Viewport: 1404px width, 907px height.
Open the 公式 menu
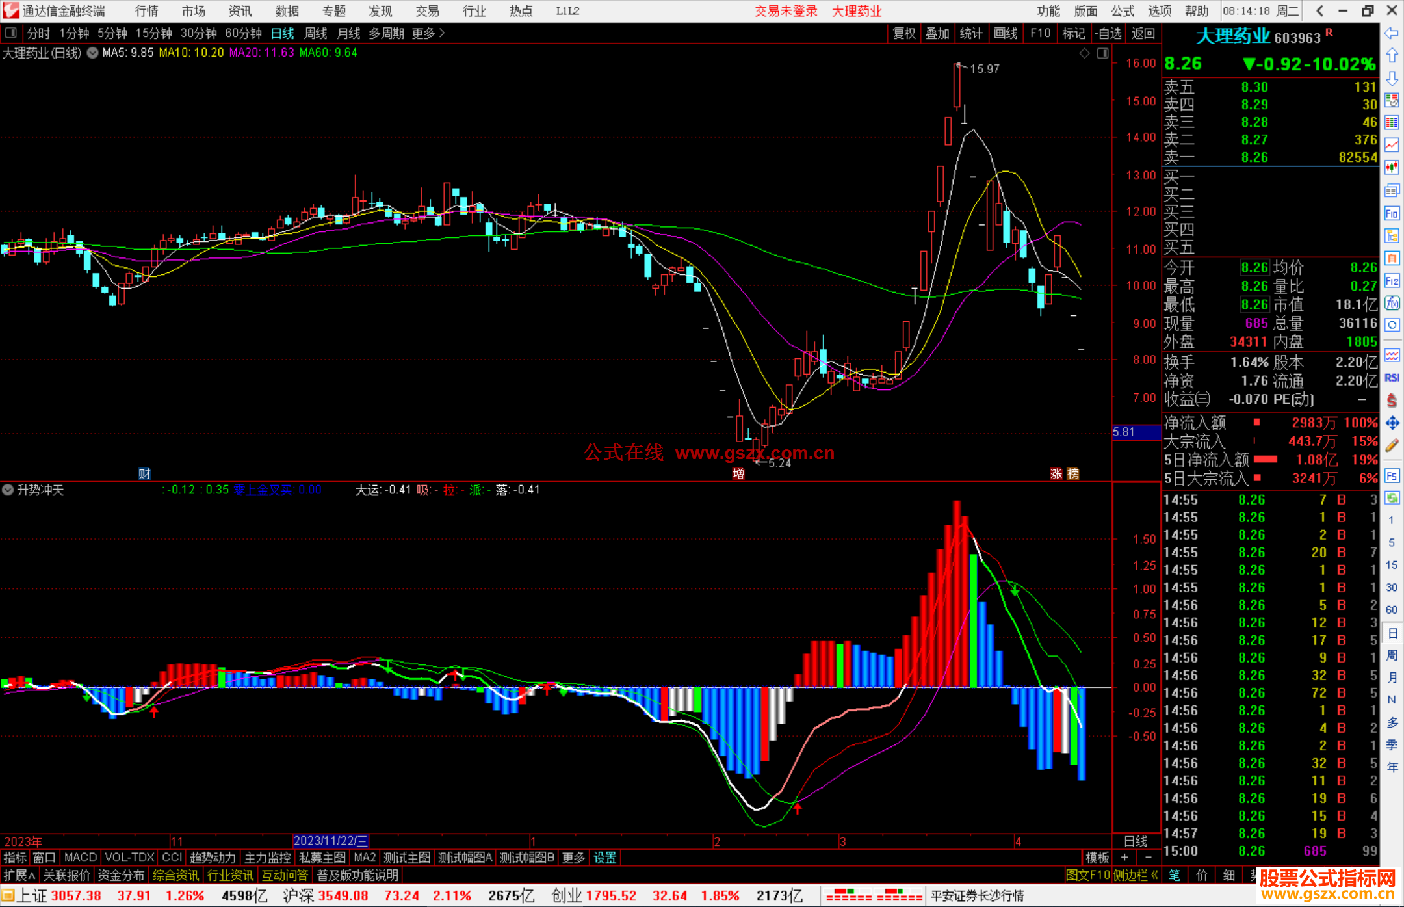tap(1122, 11)
